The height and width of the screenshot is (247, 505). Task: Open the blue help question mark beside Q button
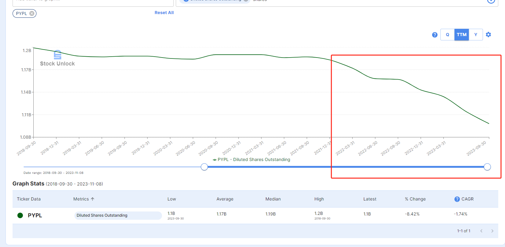coord(435,35)
